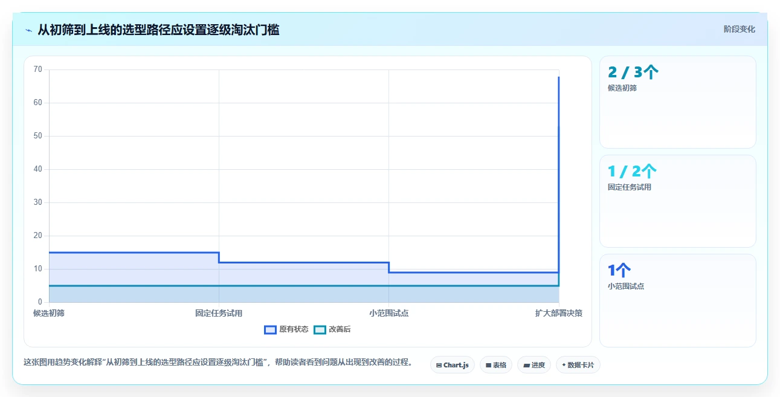Toggle the 改善后 legend color box

pyautogui.click(x=320, y=329)
